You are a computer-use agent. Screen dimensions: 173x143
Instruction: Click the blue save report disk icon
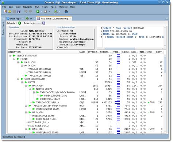click(44, 23)
